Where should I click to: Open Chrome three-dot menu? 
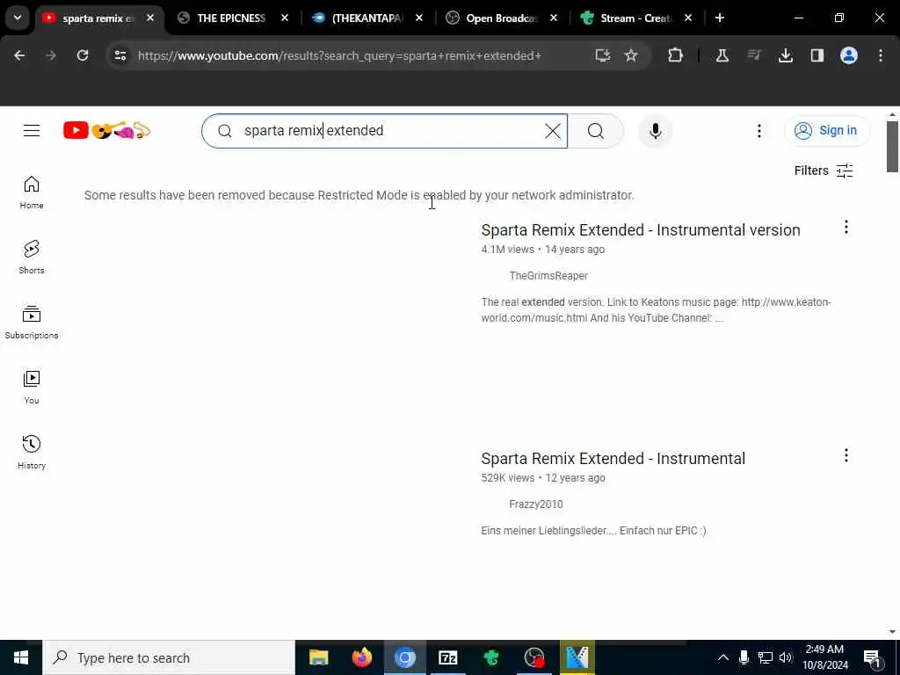(881, 55)
